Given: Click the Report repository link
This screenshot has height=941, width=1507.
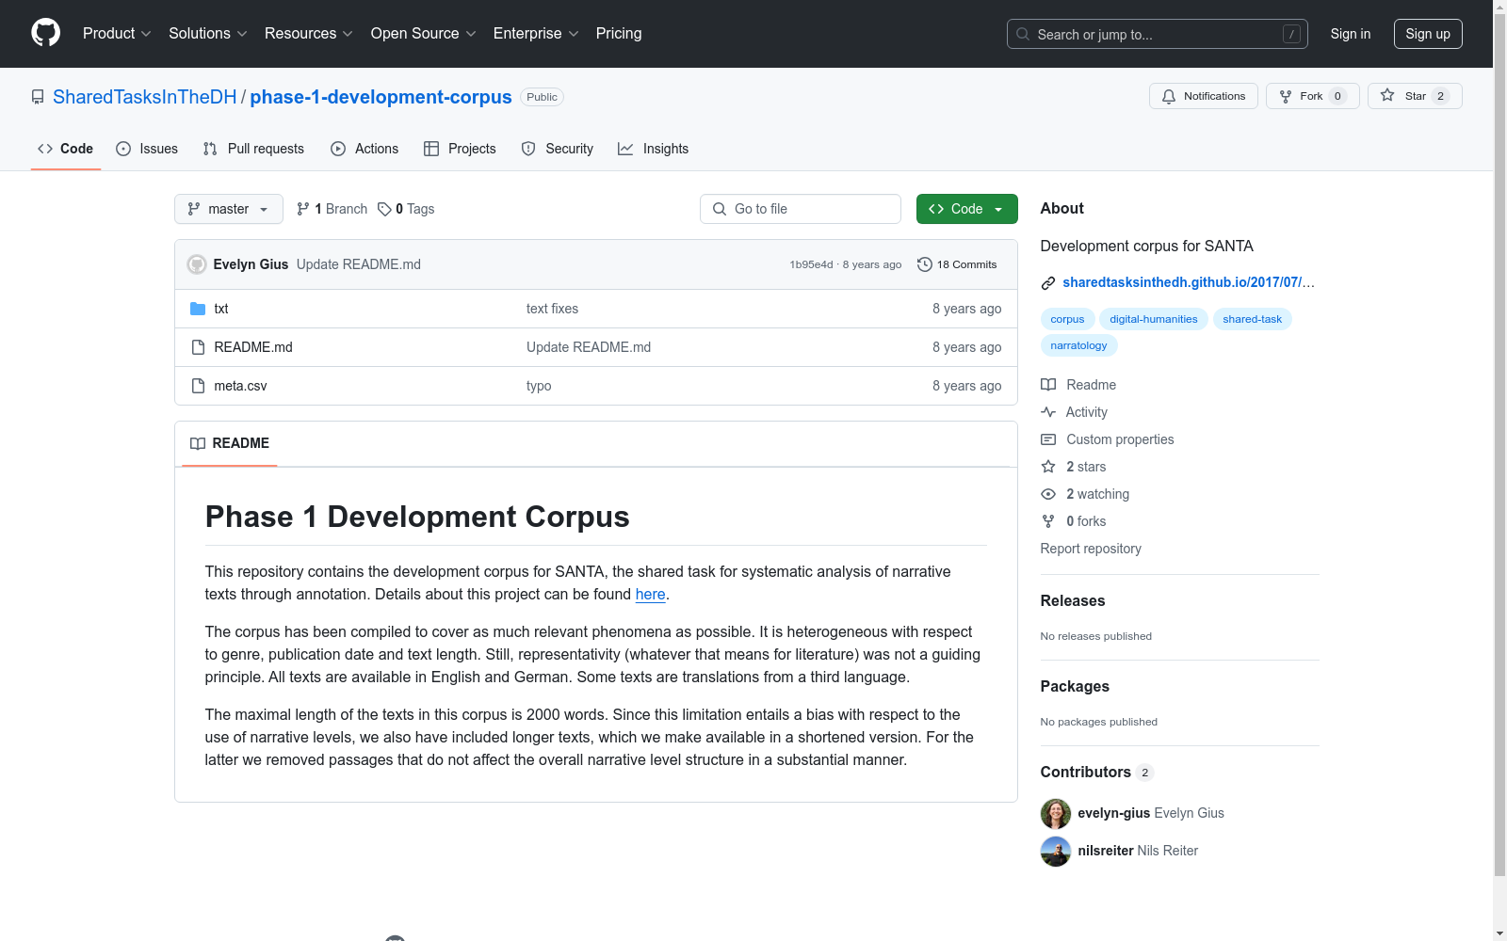Looking at the screenshot, I should click(1091, 549).
